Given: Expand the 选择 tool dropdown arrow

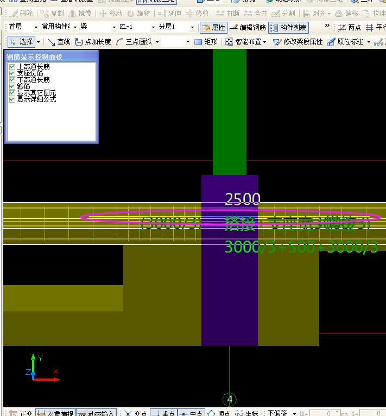Looking at the screenshot, I should [x=39, y=42].
